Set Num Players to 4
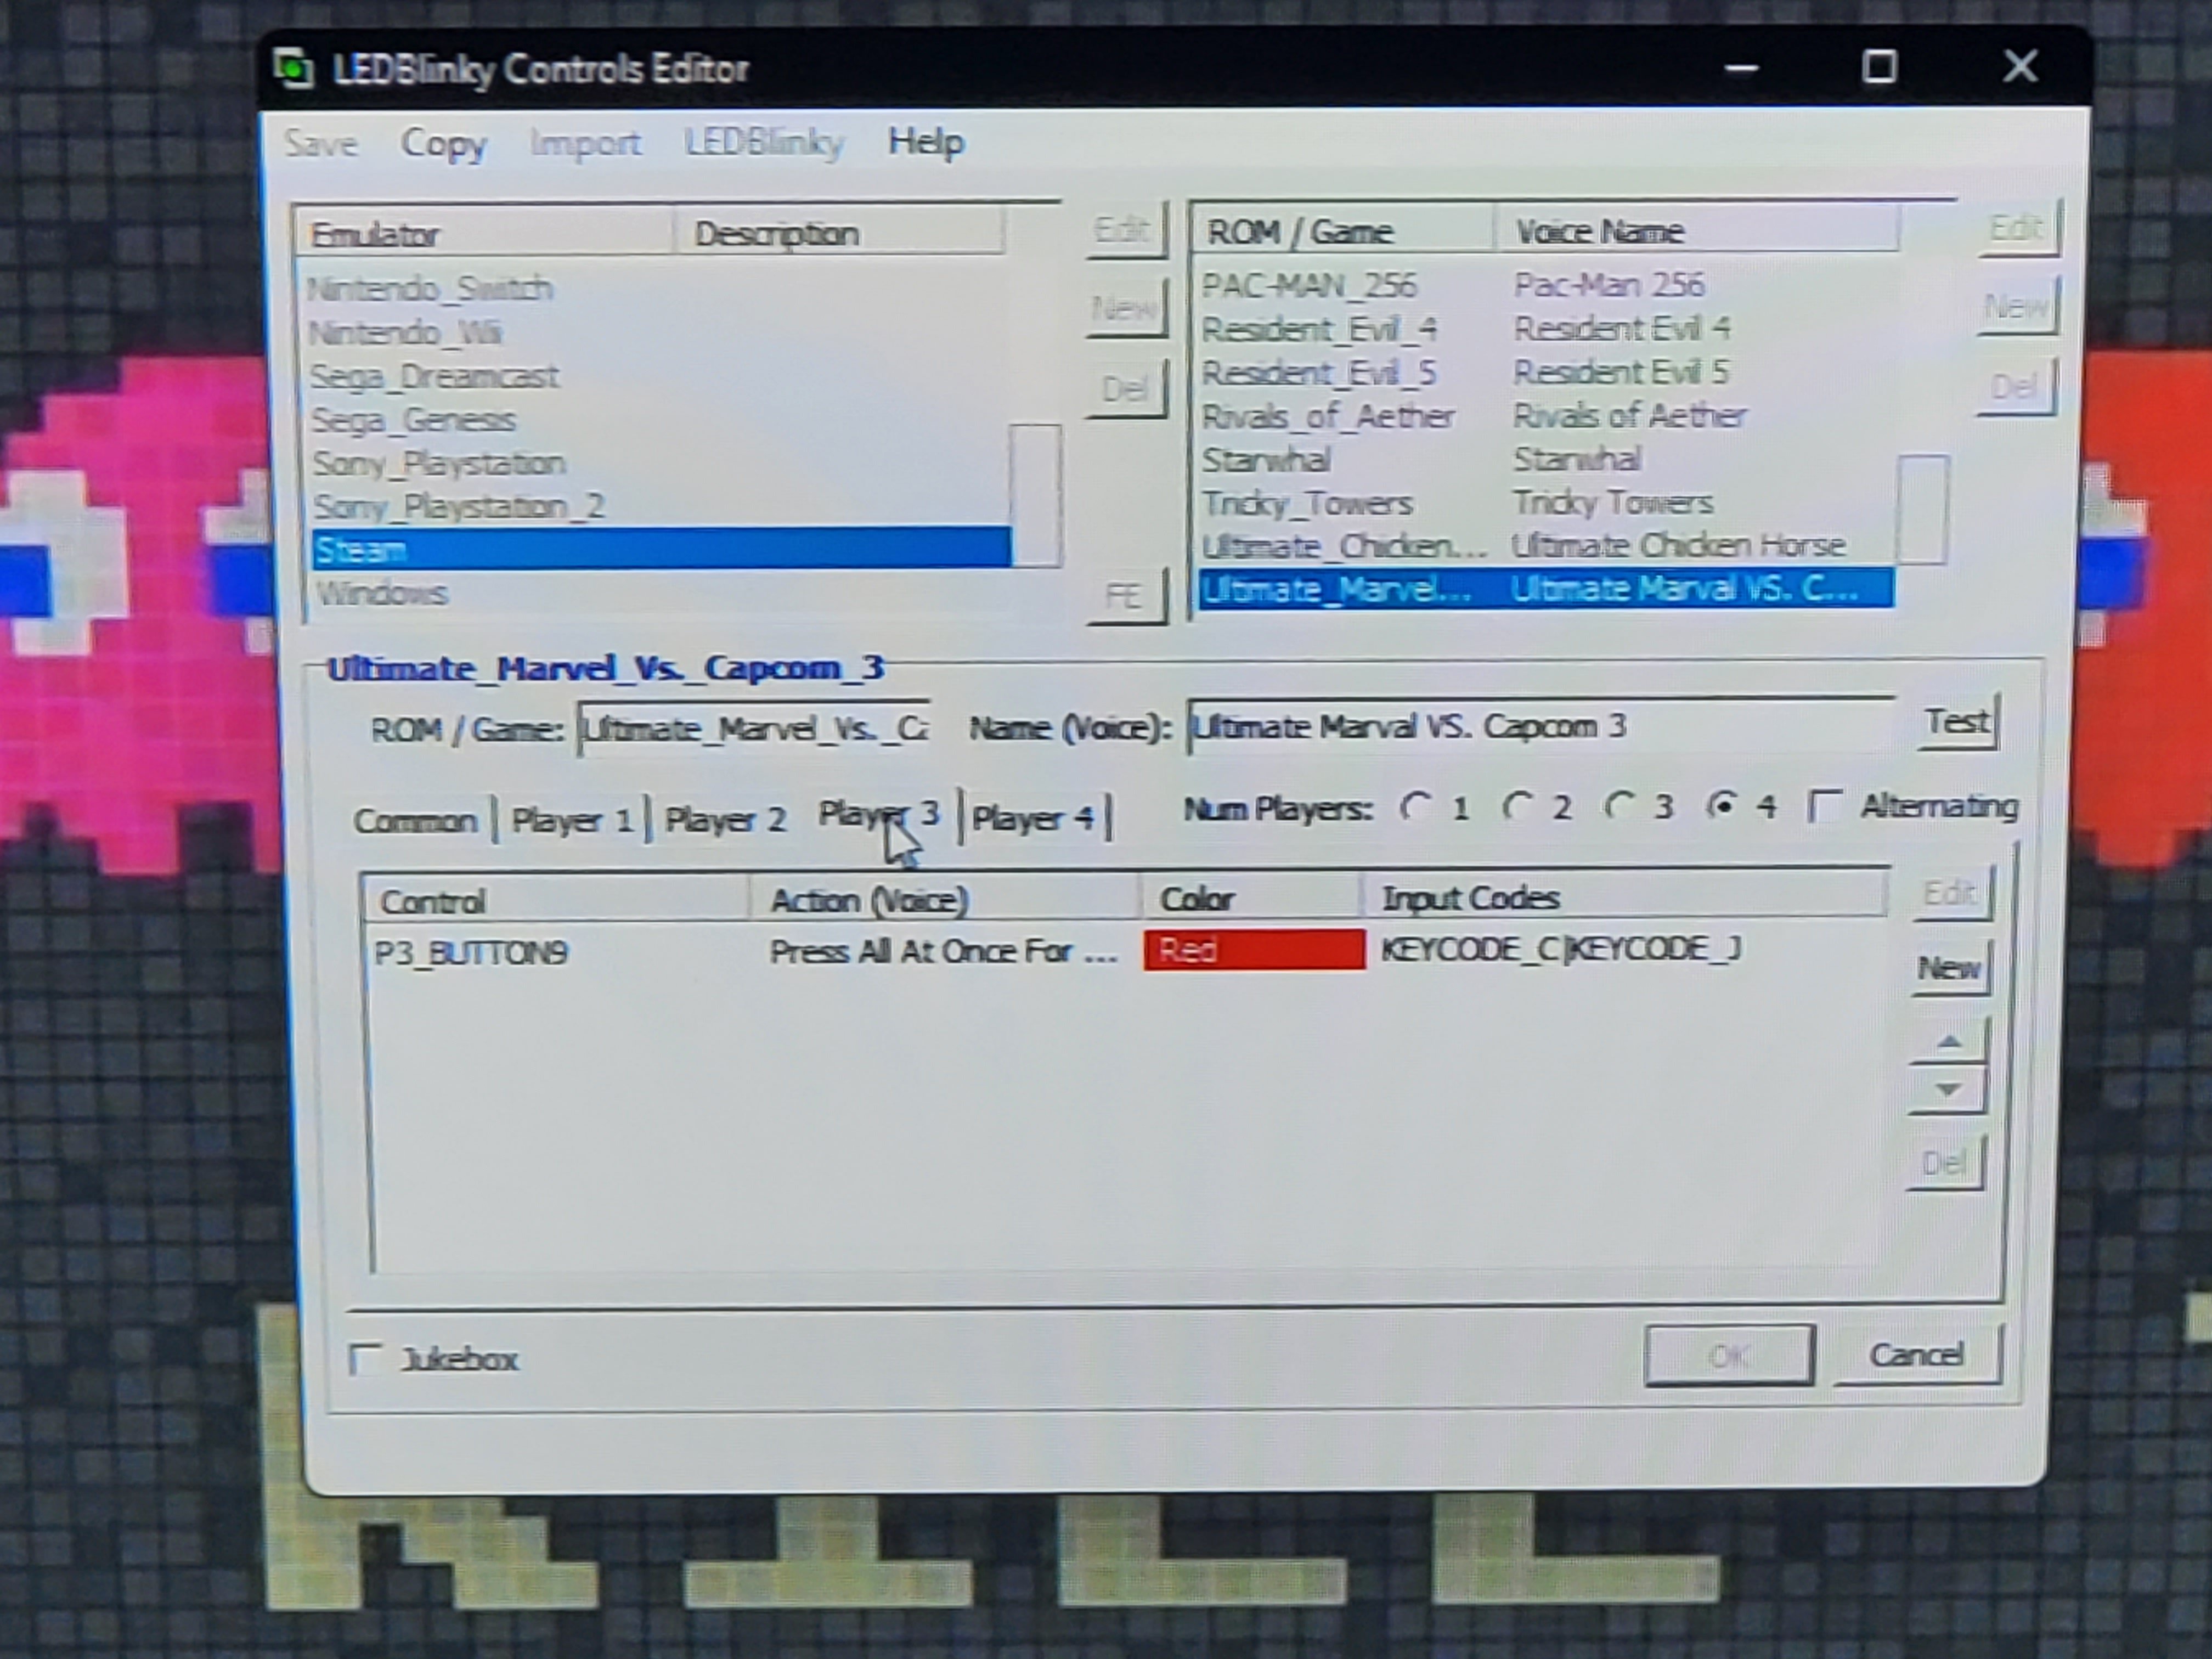2212x1659 pixels. tap(1743, 806)
